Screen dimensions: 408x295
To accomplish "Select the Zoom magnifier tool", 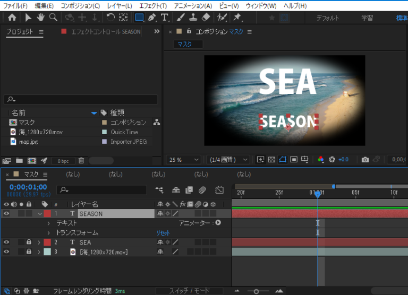I will (53, 18).
